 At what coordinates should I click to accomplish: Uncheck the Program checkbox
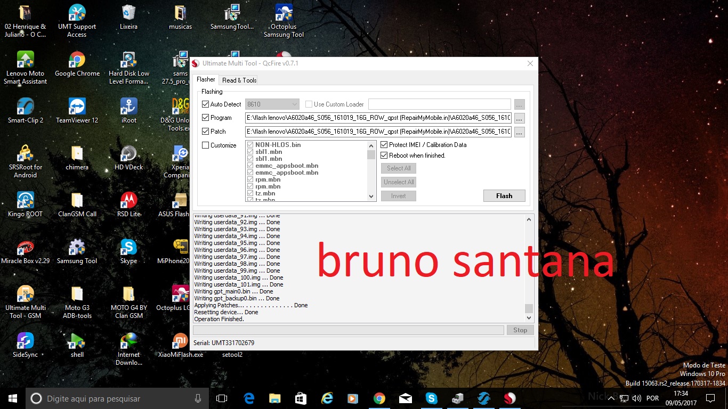[206, 118]
